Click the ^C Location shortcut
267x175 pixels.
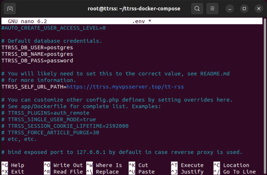click(231, 165)
